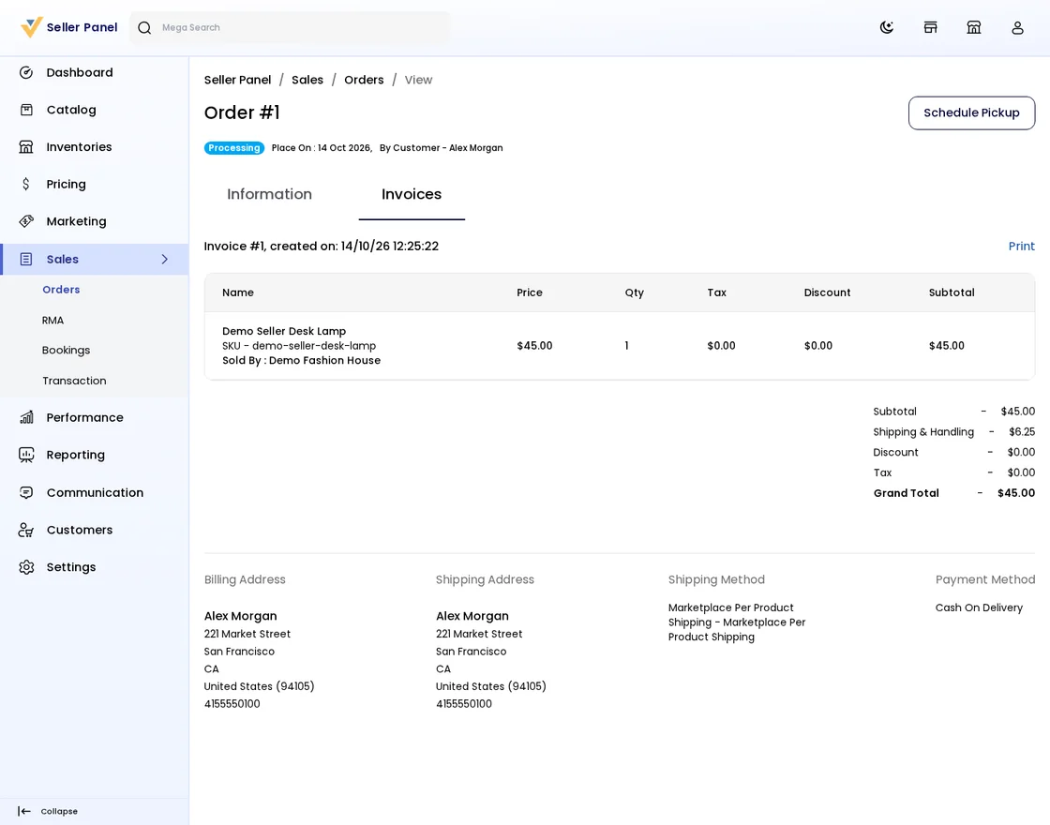The width and height of the screenshot is (1050, 825).
Task: Click the Shipping Address heading
Action: [485, 580]
